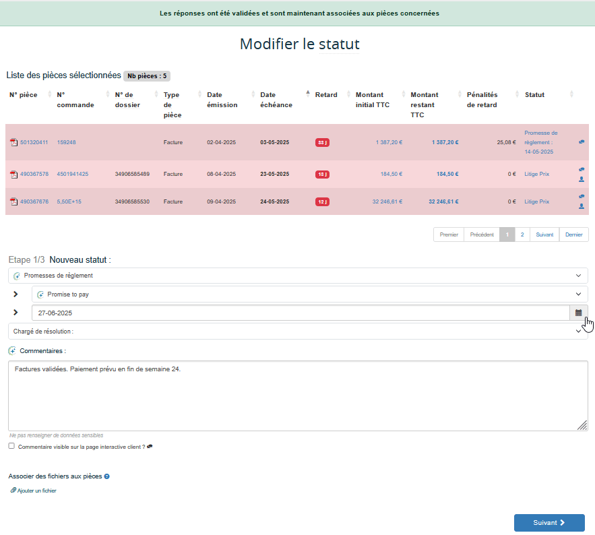This screenshot has width=595, height=535.
Task: Open PDF icon for invoice 501320411
Action: pyautogui.click(x=13, y=143)
